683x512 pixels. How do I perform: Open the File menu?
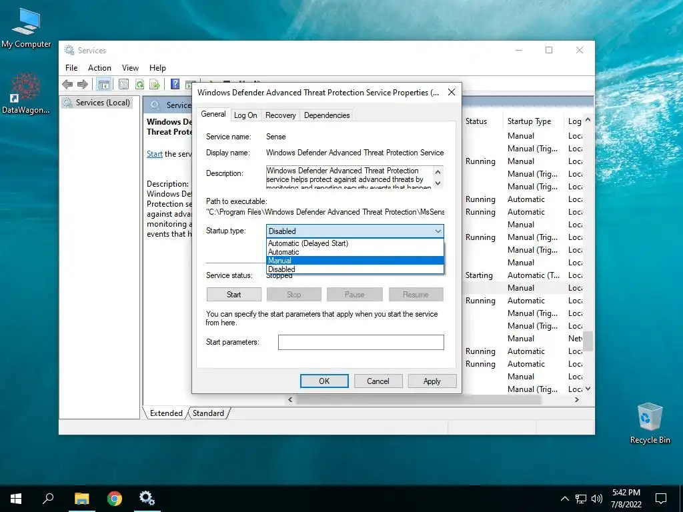coord(71,68)
